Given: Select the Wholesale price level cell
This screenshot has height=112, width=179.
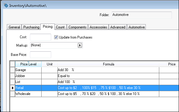Looking at the screenshot, I should (28, 94).
